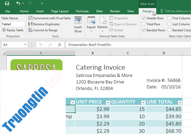Enable the Banded Columns checkbox
191x134 pixels.
tap(169, 30)
